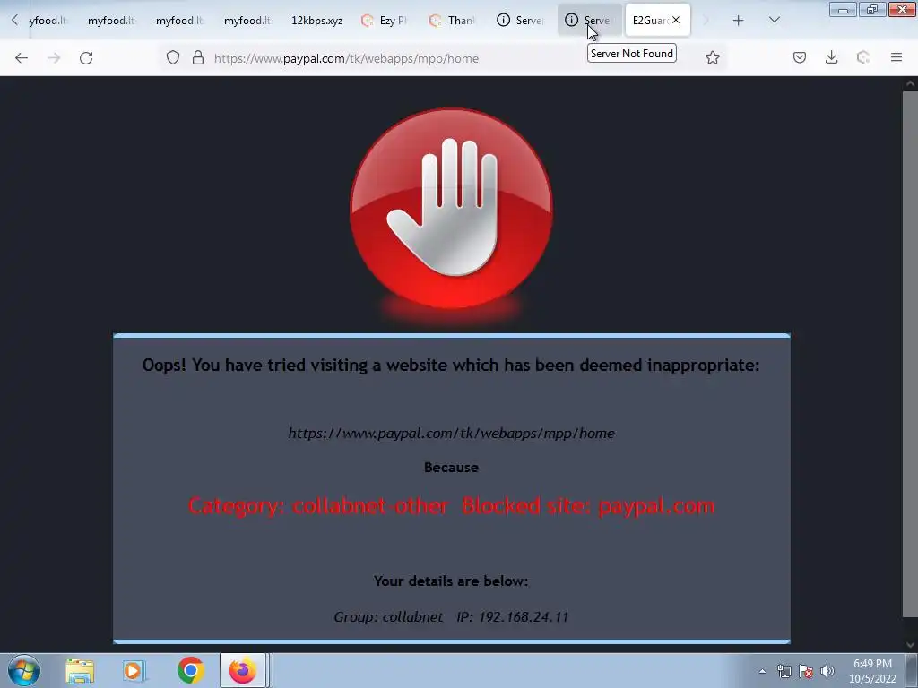Reload the current blocked page

(86, 58)
